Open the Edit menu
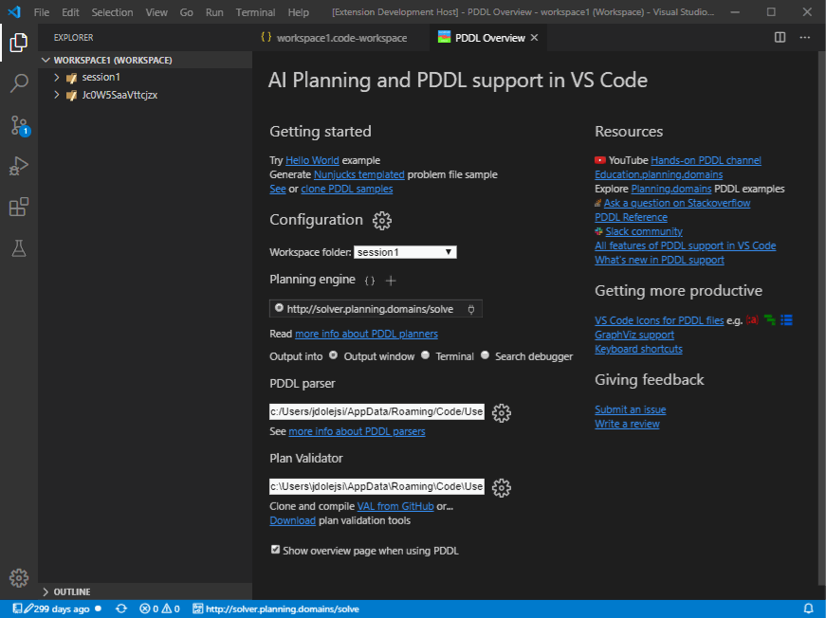826x618 pixels. [x=70, y=12]
